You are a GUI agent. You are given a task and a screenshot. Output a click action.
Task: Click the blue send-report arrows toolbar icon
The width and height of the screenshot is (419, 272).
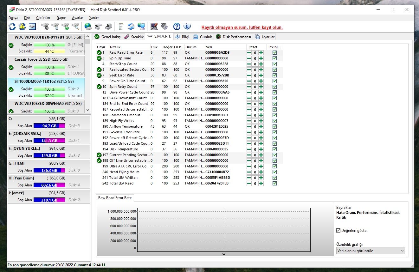pyautogui.click(x=131, y=27)
